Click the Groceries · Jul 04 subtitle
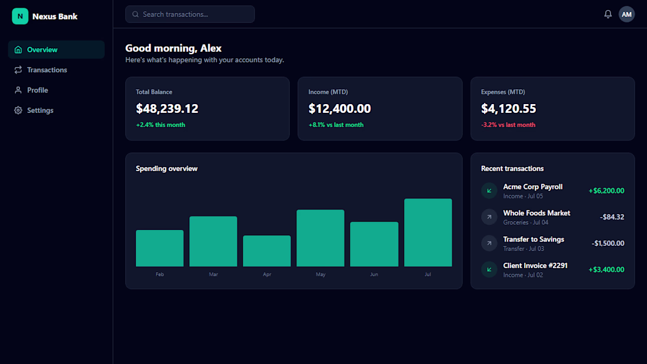647x364 pixels. tap(526, 222)
